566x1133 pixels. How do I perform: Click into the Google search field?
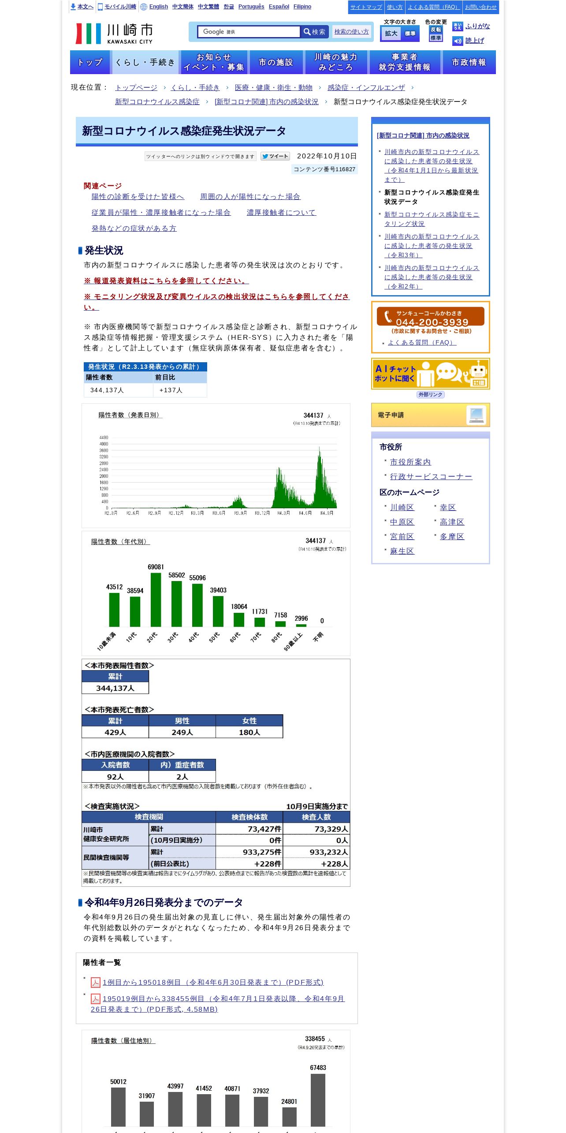(x=249, y=32)
